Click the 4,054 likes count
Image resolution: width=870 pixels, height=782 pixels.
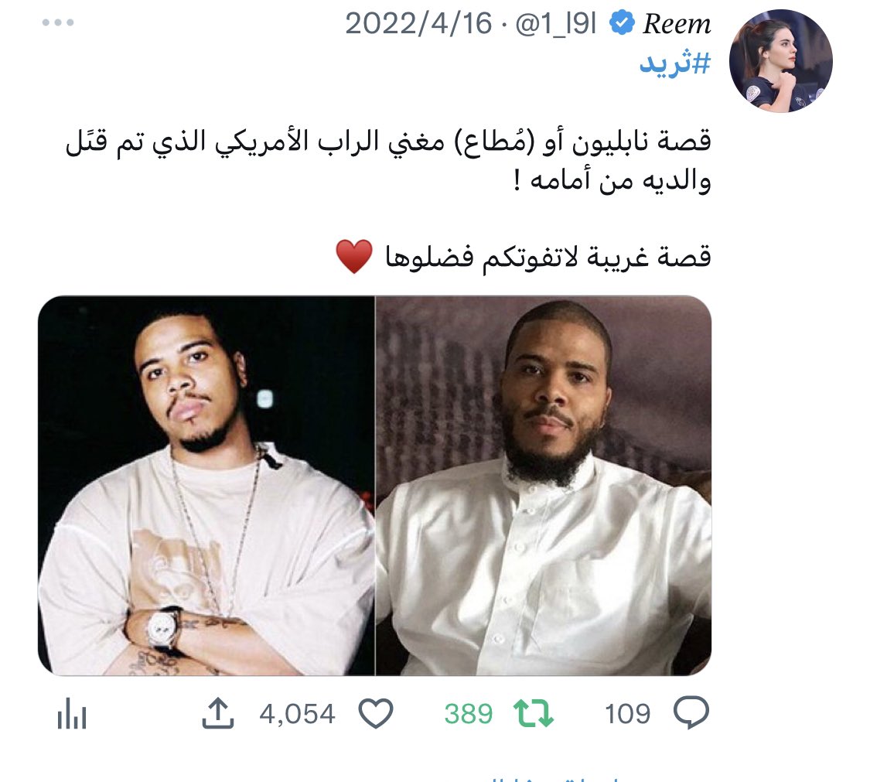[297, 714]
